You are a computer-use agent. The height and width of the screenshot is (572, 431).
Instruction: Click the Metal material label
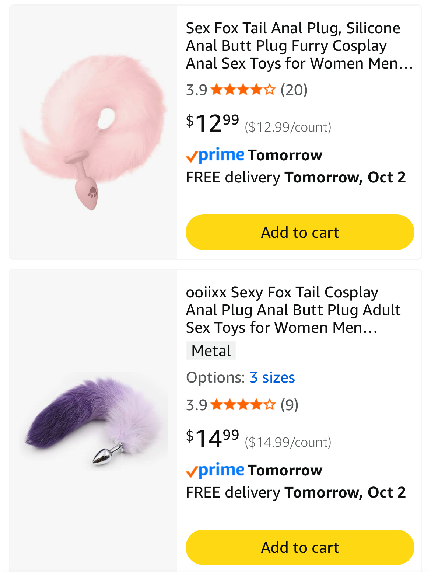(211, 351)
